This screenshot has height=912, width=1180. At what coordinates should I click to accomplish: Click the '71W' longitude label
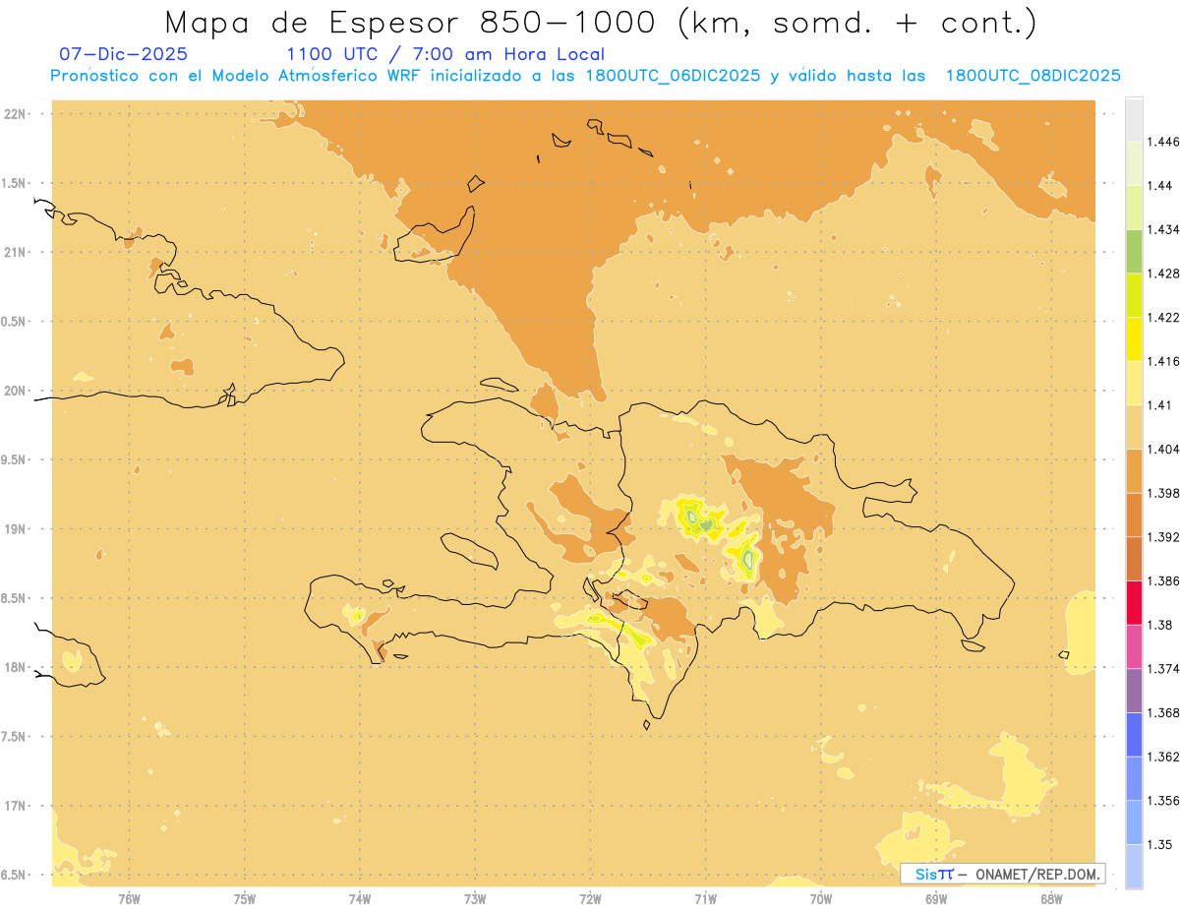click(705, 898)
